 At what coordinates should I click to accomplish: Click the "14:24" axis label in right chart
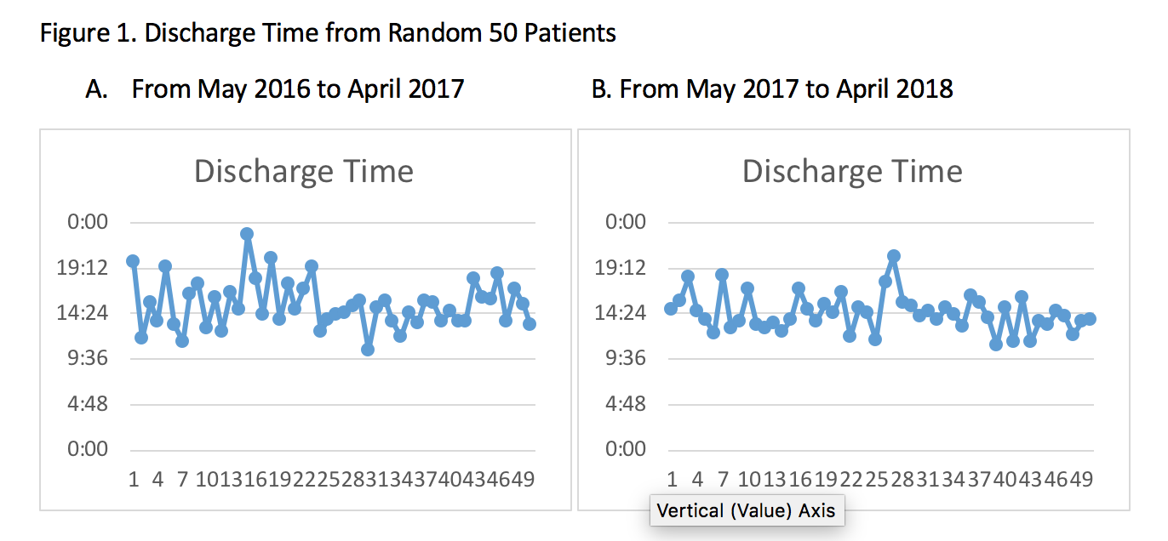(x=625, y=313)
